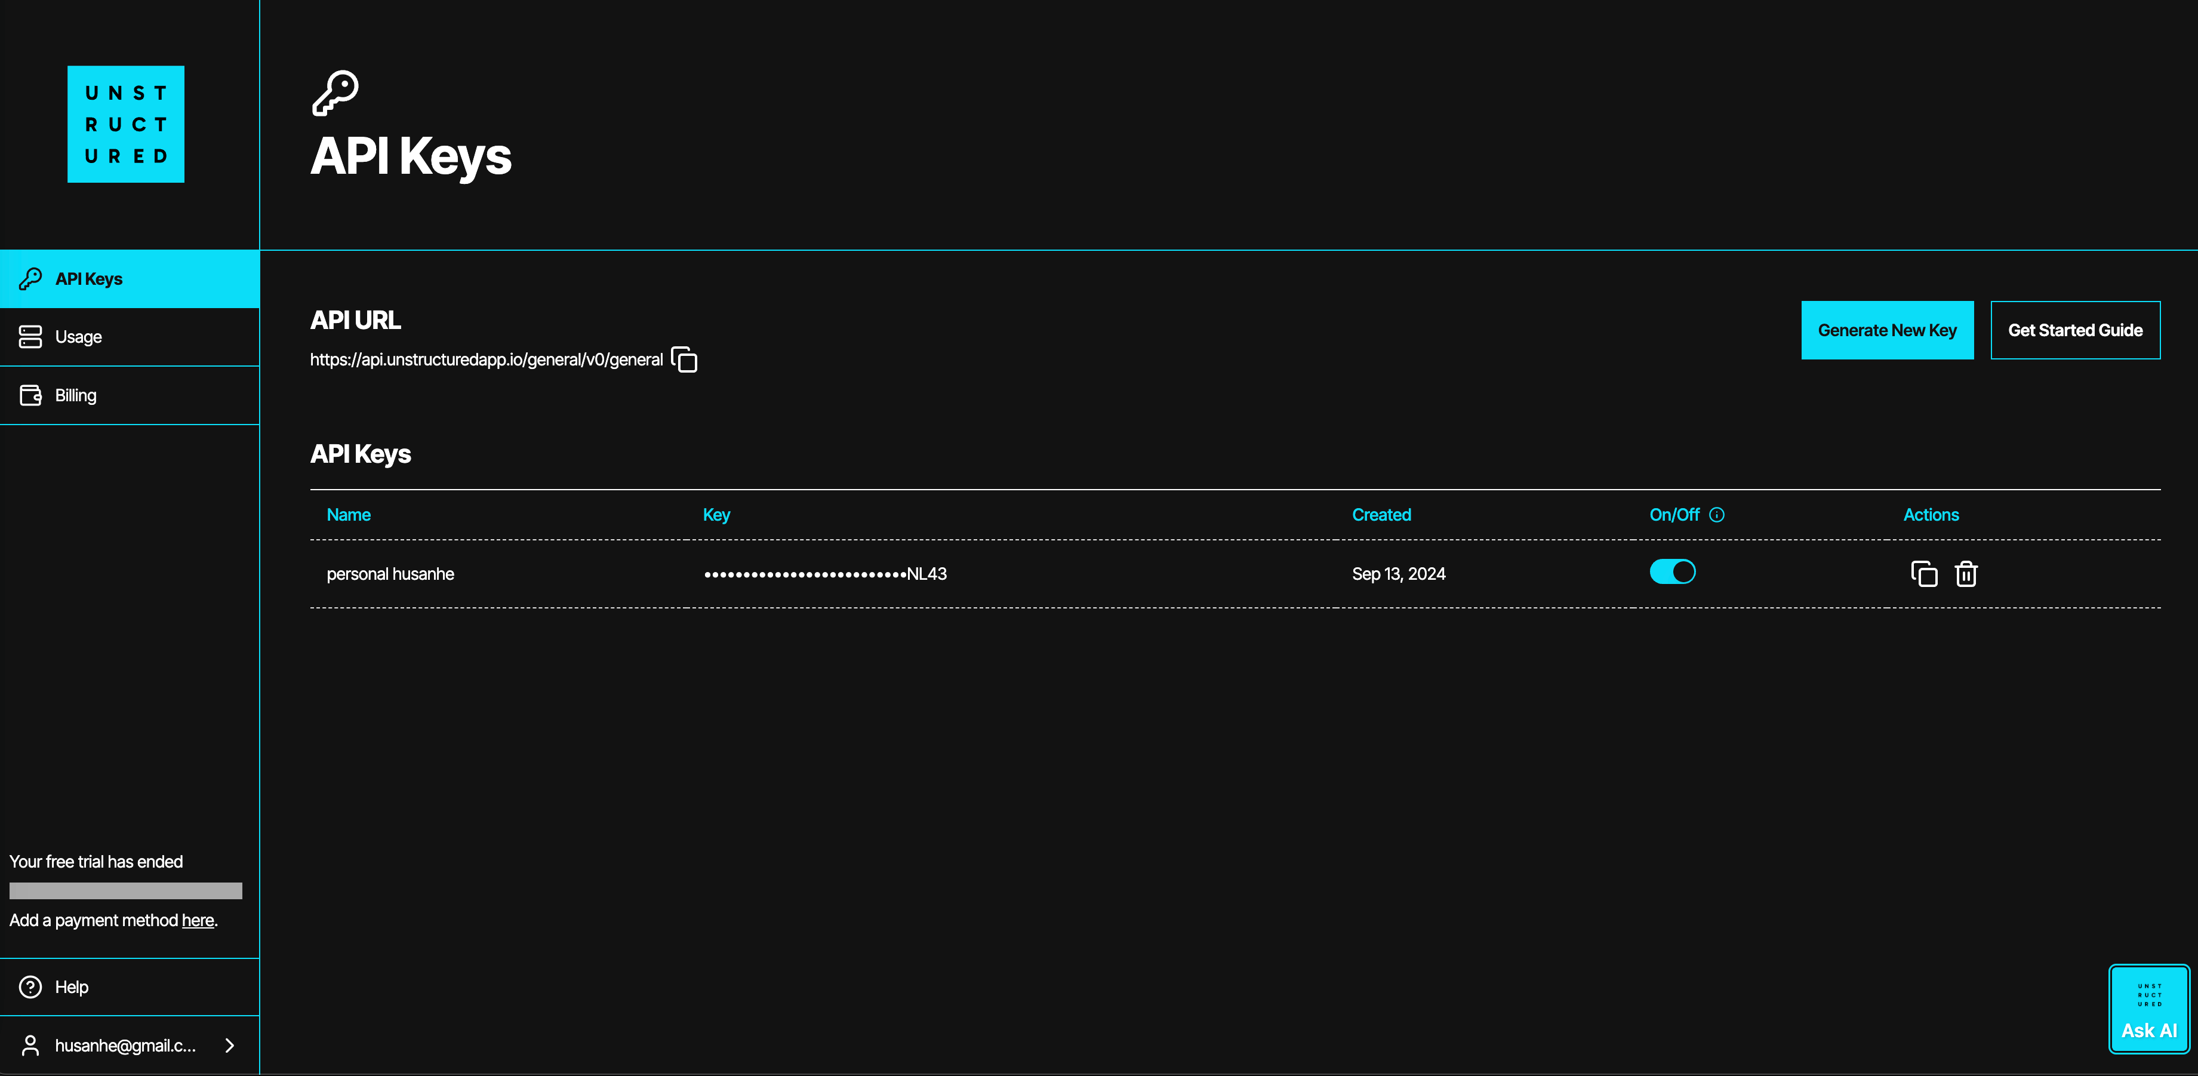Viewport: 2198px width, 1076px height.
Task: Click the Name column header
Action: pos(349,515)
